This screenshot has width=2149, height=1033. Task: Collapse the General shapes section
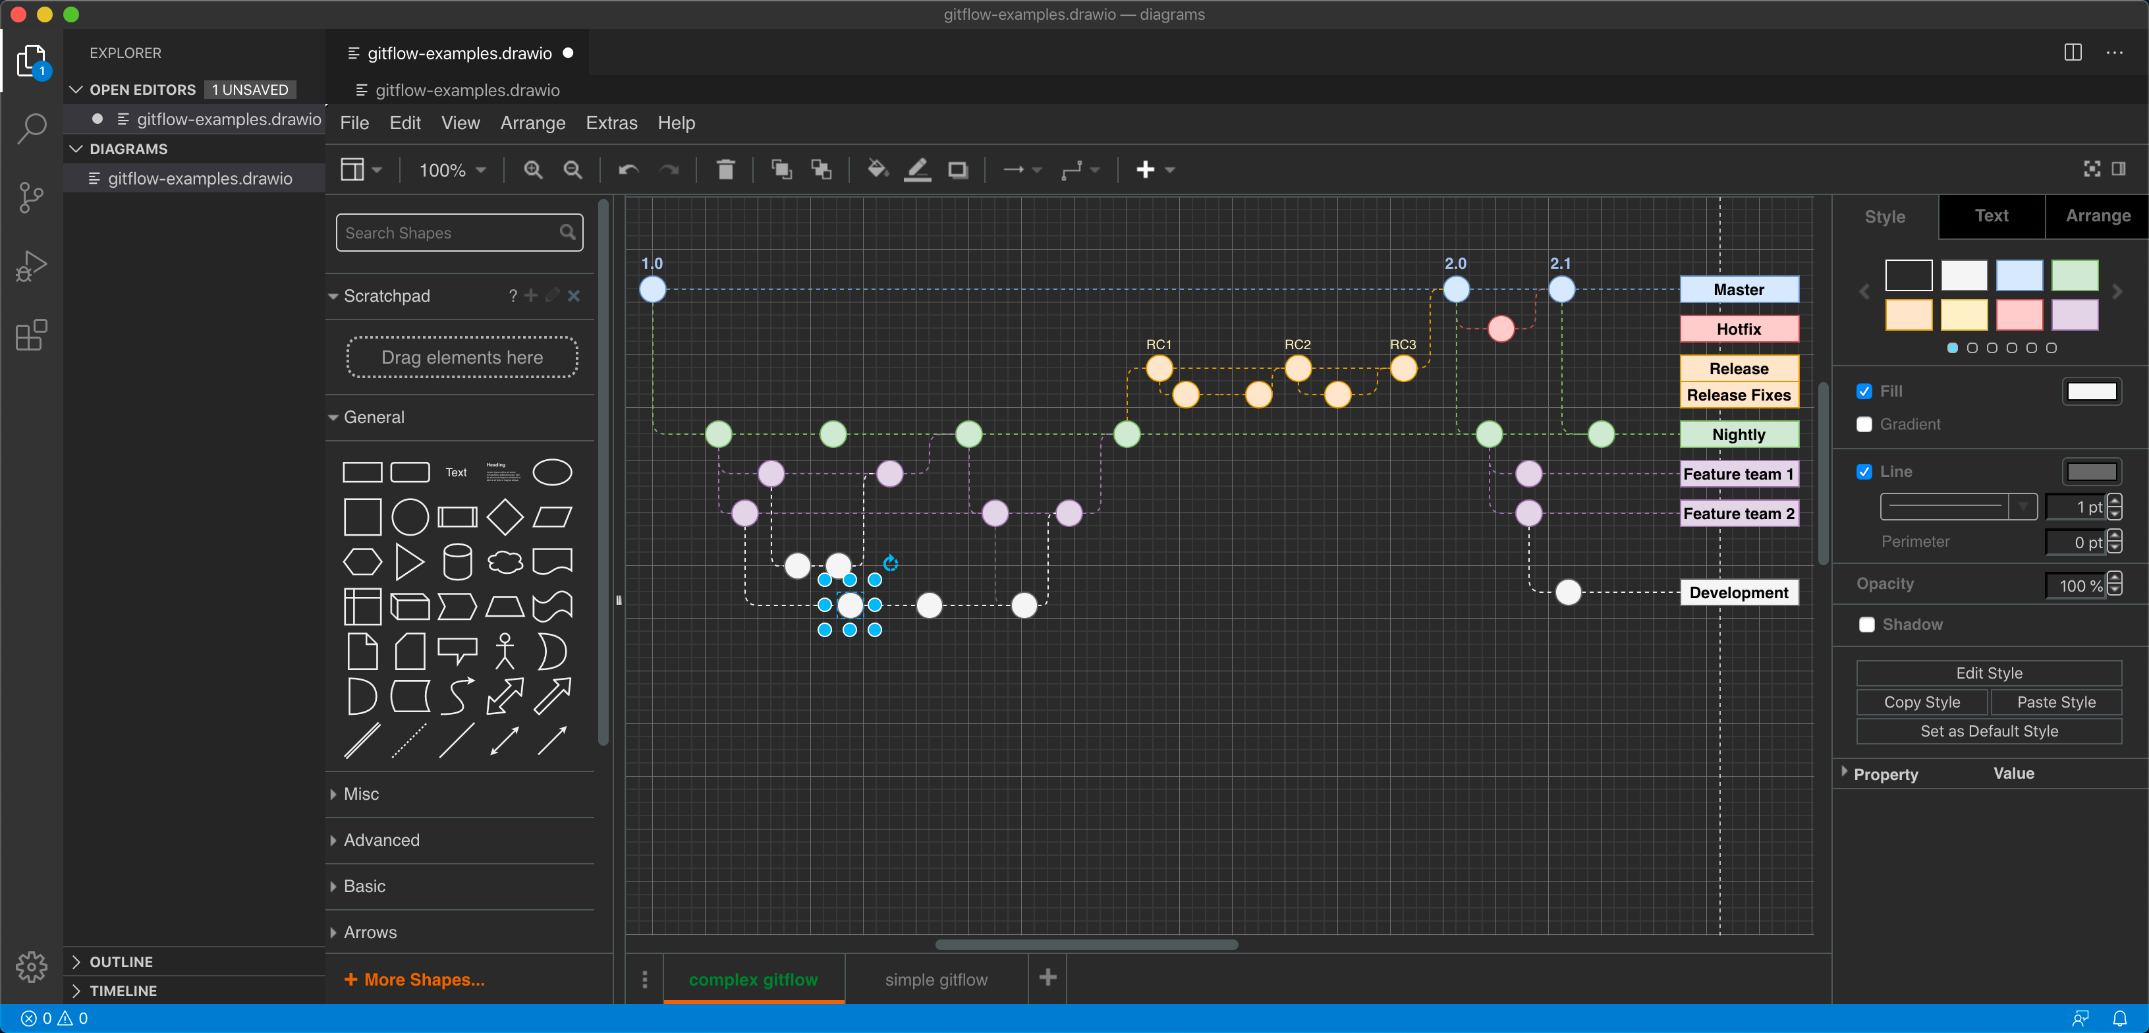(x=373, y=417)
